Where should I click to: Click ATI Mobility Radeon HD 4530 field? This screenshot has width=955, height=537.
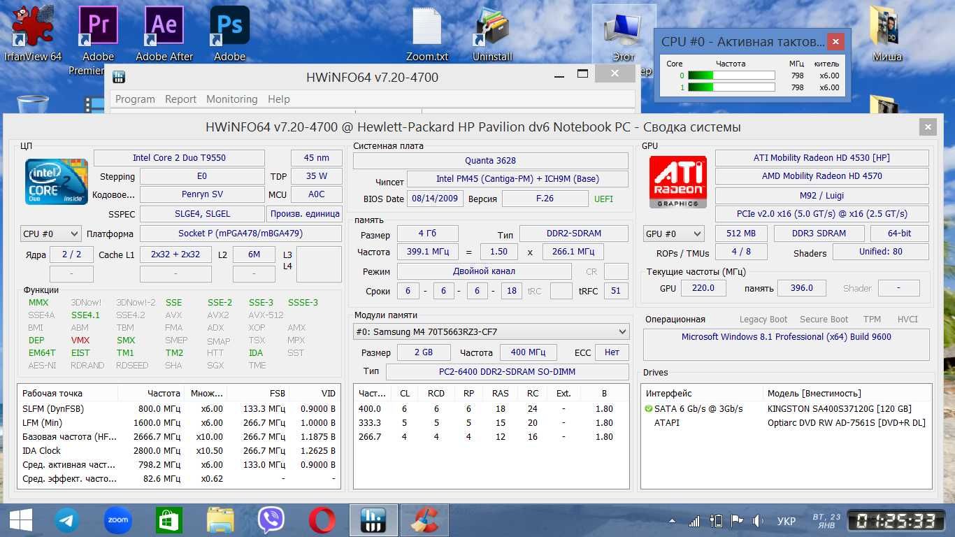coord(821,158)
